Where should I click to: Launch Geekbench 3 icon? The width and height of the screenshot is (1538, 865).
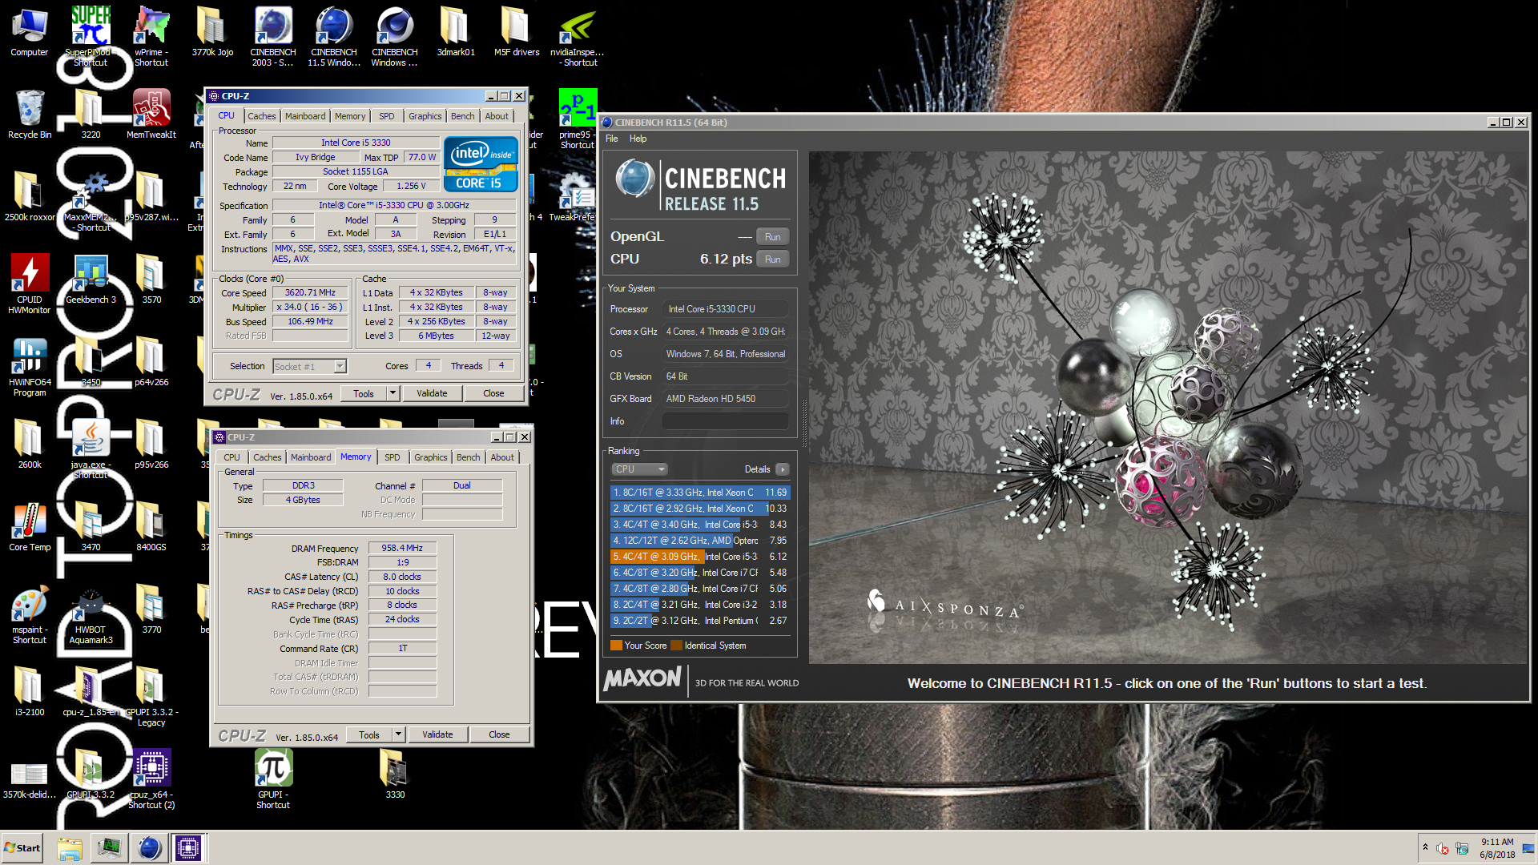click(91, 280)
